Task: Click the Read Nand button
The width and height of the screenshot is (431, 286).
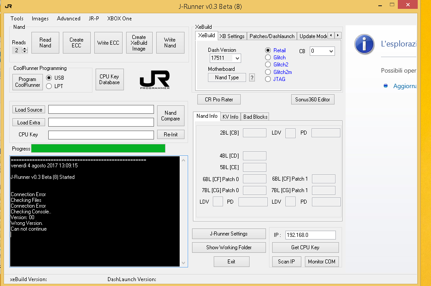Action: click(x=45, y=43)
